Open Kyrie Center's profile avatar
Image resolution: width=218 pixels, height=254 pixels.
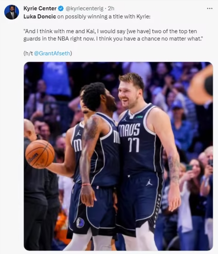click(12, 12)
